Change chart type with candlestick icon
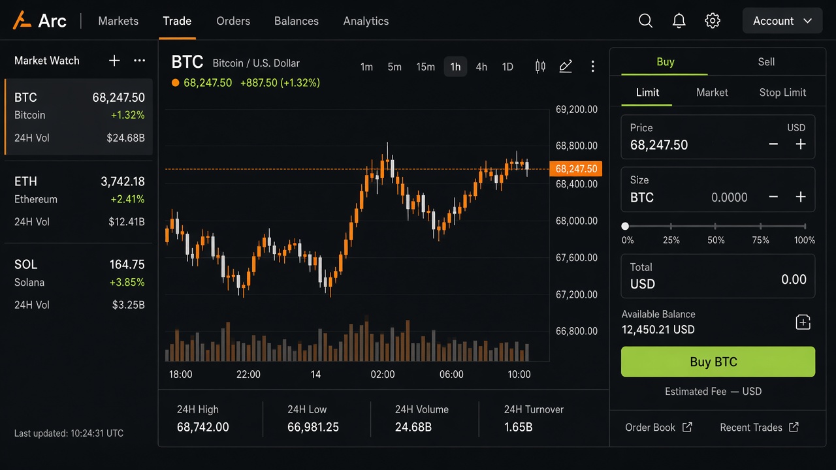Viewport: 836px width, 470px height. coord(540,66)
